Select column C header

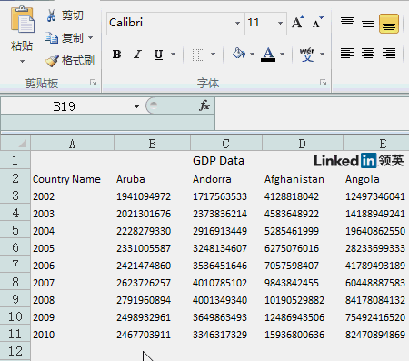[x=225, y=143]
